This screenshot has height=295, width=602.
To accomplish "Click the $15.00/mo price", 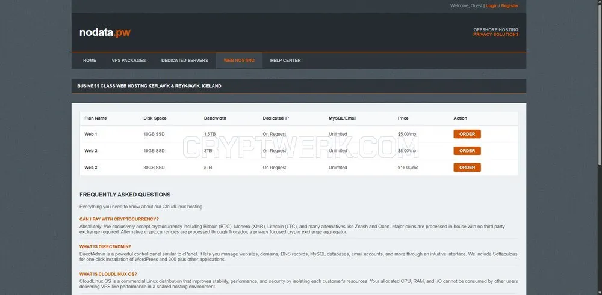I will pyautogui.click(x=408, y=168).
